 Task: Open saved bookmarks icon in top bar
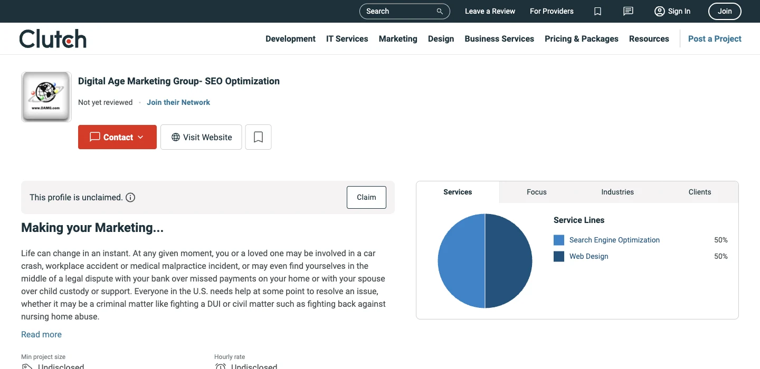pos(597,11)
